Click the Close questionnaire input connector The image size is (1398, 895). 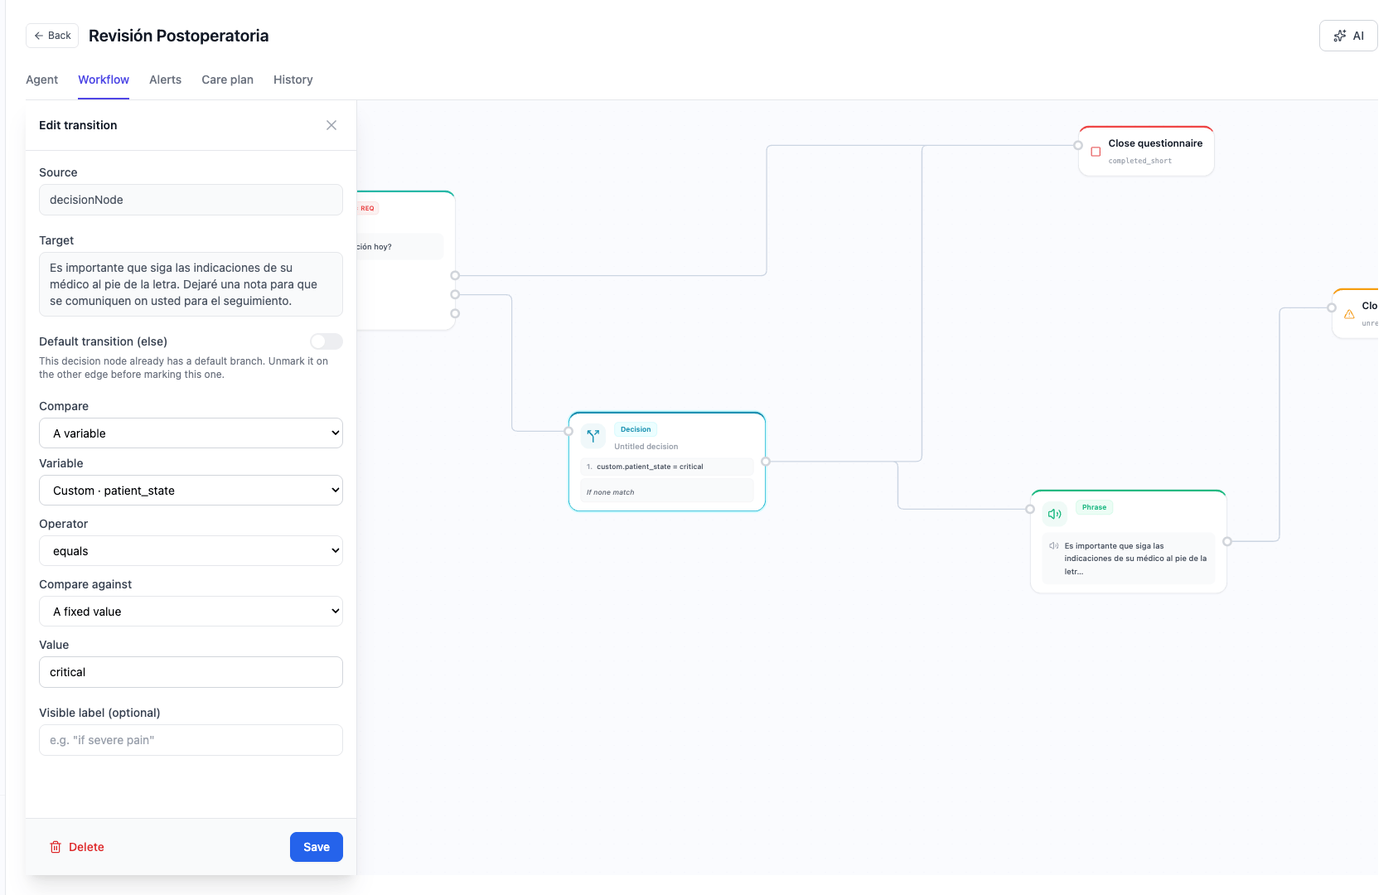click(x=1078, y=145)
